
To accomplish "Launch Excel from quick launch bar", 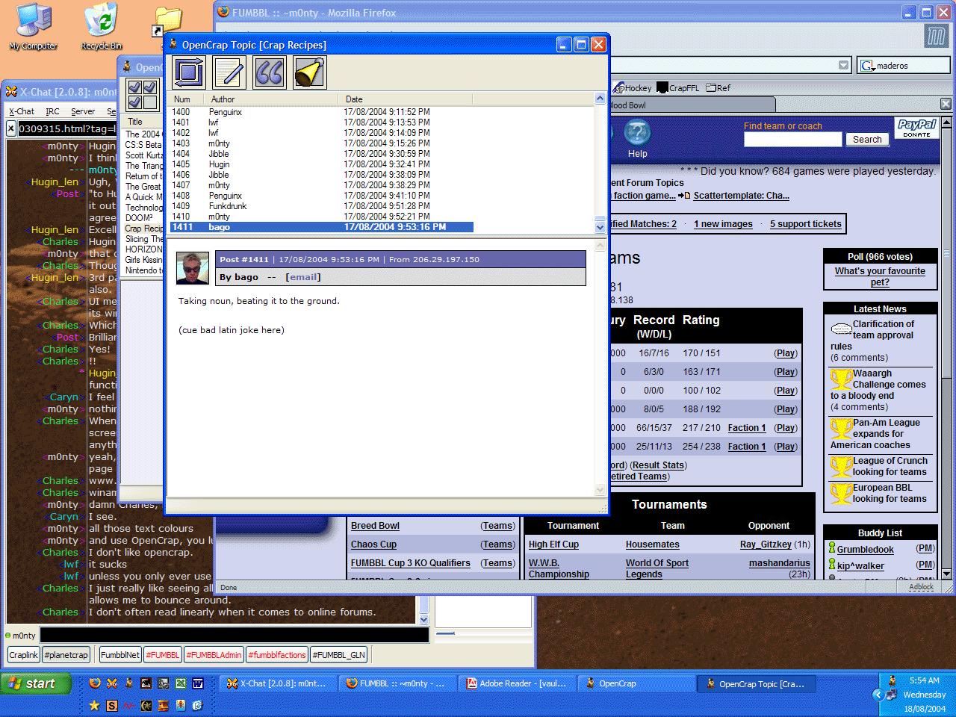I will (x=181, y=683).
